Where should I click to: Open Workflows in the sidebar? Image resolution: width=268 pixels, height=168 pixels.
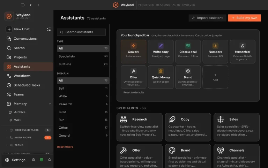[x=28, y=76]
